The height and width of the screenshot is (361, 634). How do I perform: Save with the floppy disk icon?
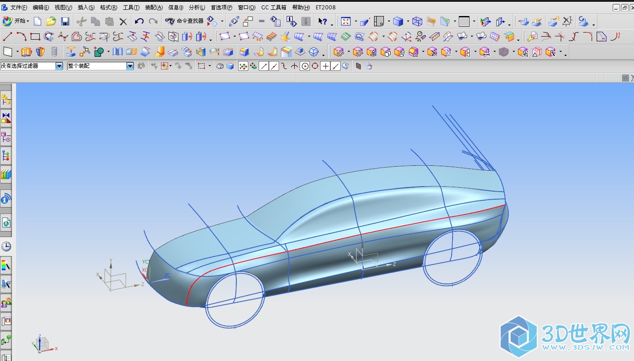coord(65,21)
